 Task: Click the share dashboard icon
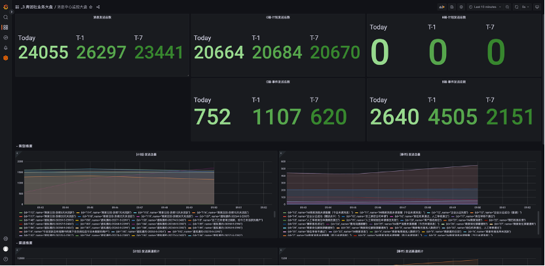pyautogui.click(x=98, y=7)
